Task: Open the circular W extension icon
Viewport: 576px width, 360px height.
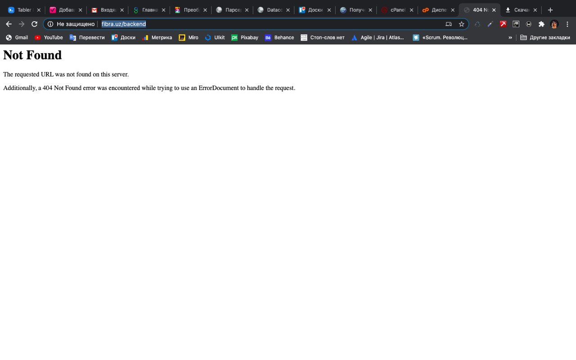Action: point(529,24)
